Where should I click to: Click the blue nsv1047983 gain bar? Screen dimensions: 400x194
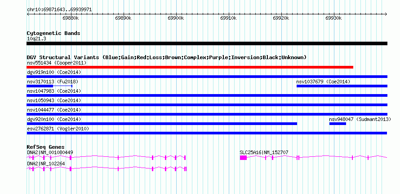(x=207, y=95)
